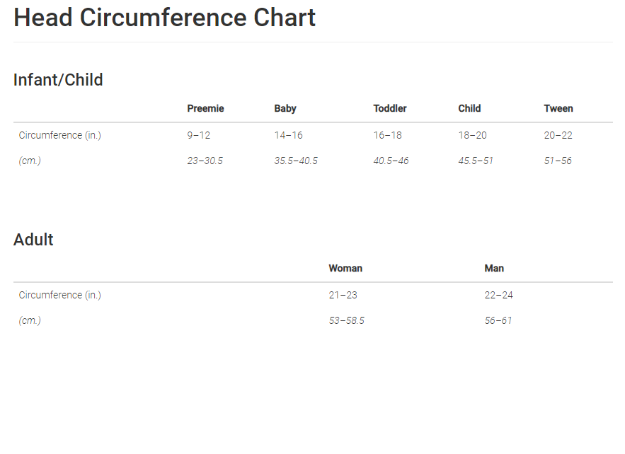Click the Woman 21–23 inches cell
This screenshot has width=625, height=454.
pos(343,295)
